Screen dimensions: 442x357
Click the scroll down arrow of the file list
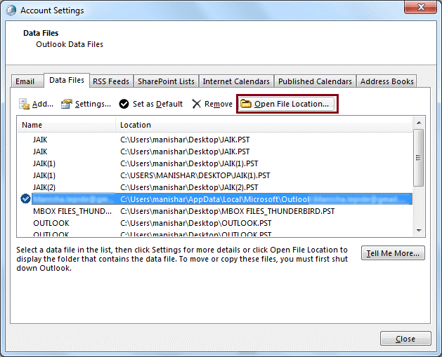click(x=419, y=231)
